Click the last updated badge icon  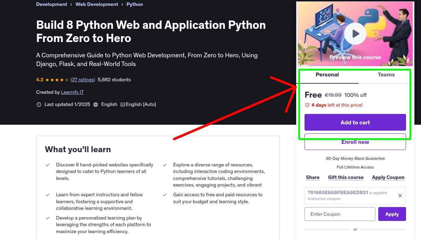click(39, 105)
